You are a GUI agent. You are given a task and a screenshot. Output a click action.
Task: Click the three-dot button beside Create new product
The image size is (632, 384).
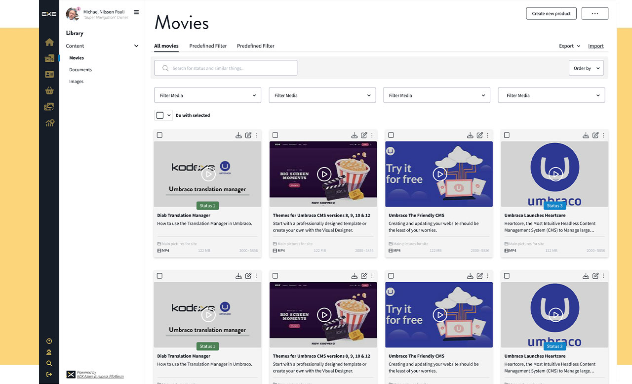595,13
